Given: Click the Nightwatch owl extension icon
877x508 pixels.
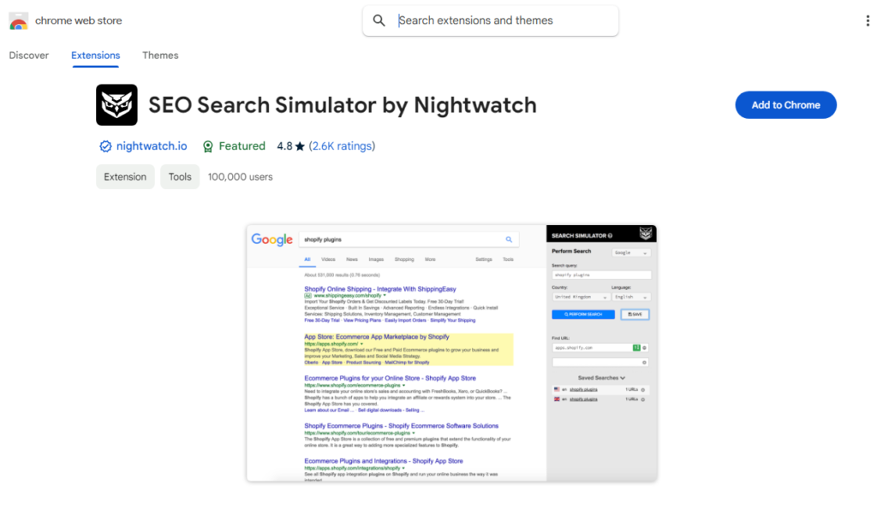Looking at the screenshot, I should pyautogui.click(x=116, y=105).
